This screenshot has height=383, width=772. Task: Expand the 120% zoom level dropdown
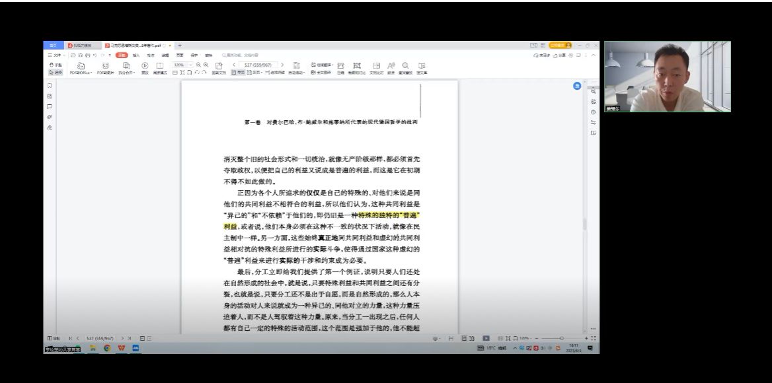190,65
